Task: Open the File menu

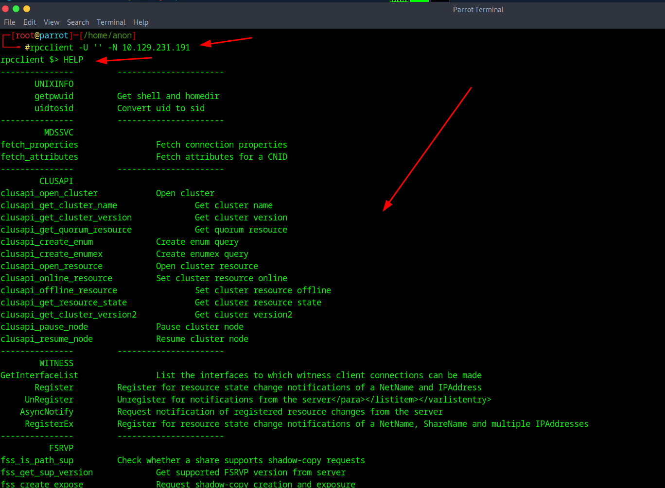Action: tap(10, 22)
